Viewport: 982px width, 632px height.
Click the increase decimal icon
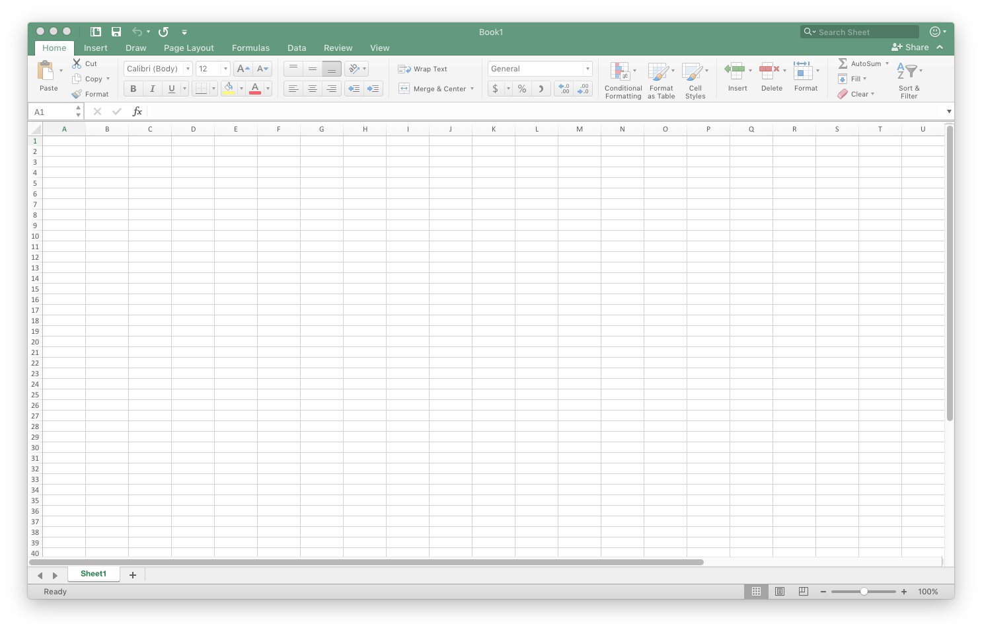pyautogui.click(x=564, y=89)
